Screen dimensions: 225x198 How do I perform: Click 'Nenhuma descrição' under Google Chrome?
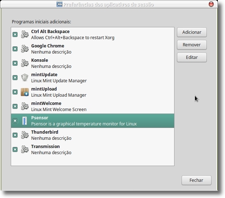pyautogui.click(x=51, y=52)
